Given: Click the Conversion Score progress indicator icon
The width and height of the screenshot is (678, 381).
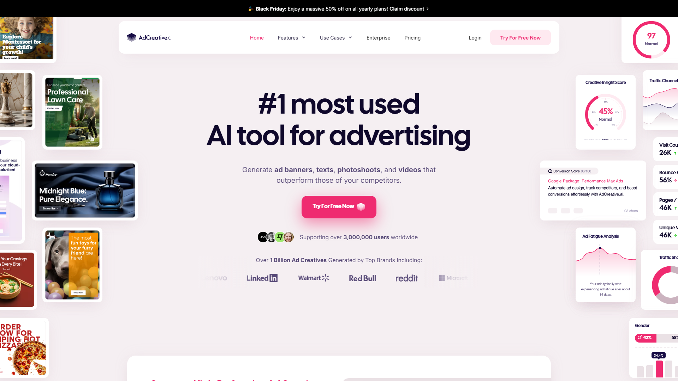Looking at the screenshot, I should pyautogui.click(x=551, y=170).
